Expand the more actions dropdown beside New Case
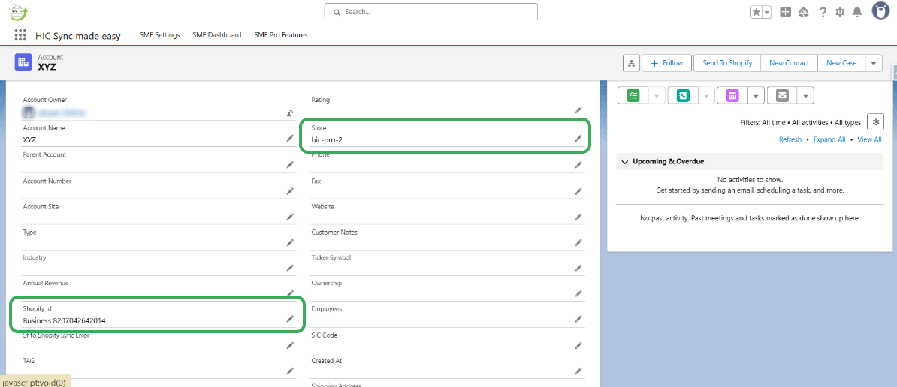Viewport: 897px width, 387px height. [x=873, y=63]
